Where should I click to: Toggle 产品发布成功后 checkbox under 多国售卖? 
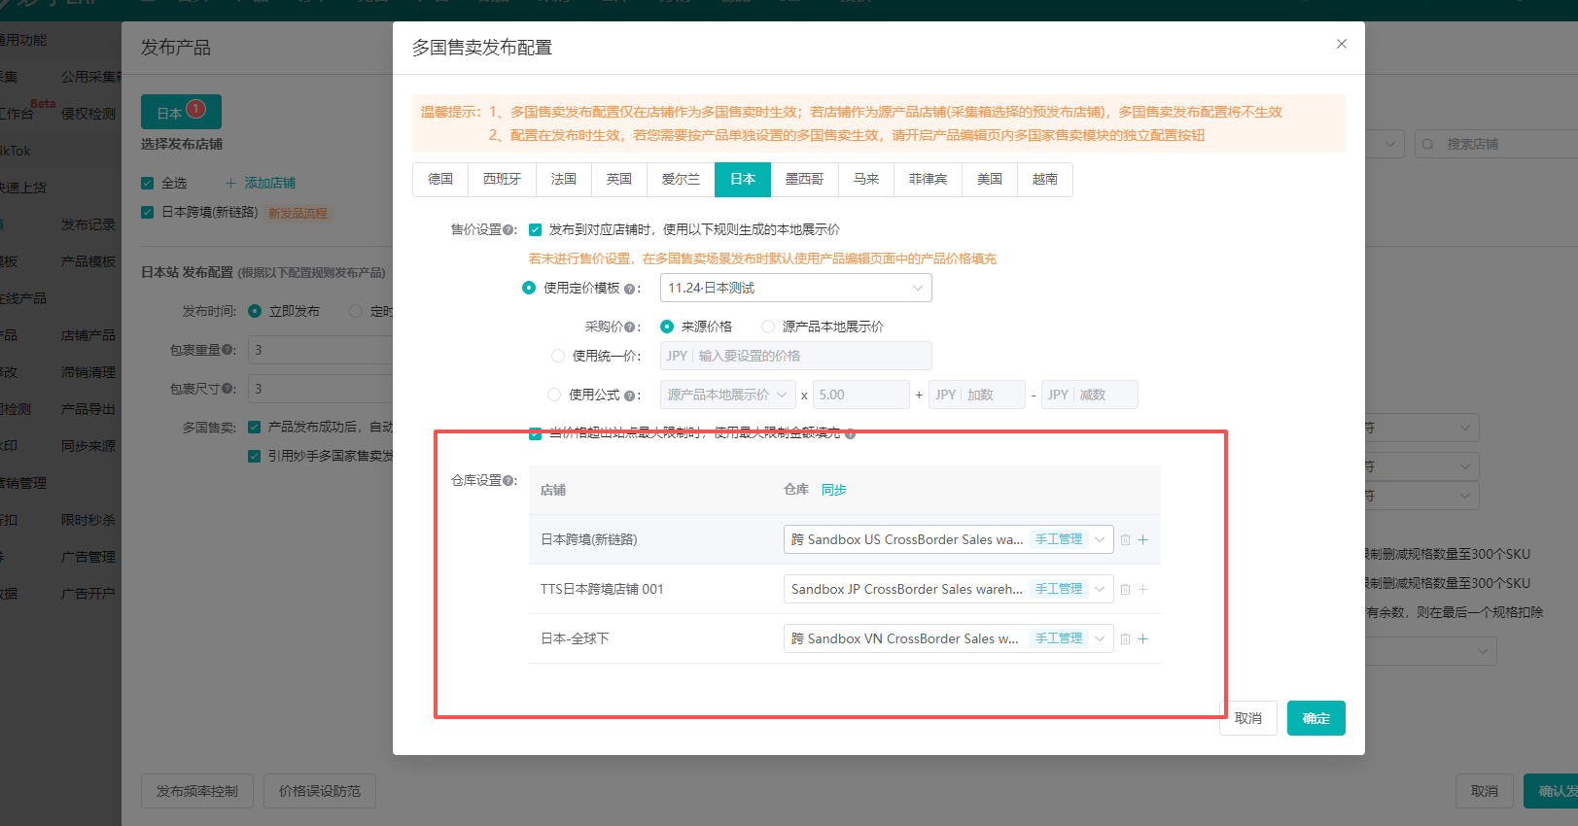point(255,427)
